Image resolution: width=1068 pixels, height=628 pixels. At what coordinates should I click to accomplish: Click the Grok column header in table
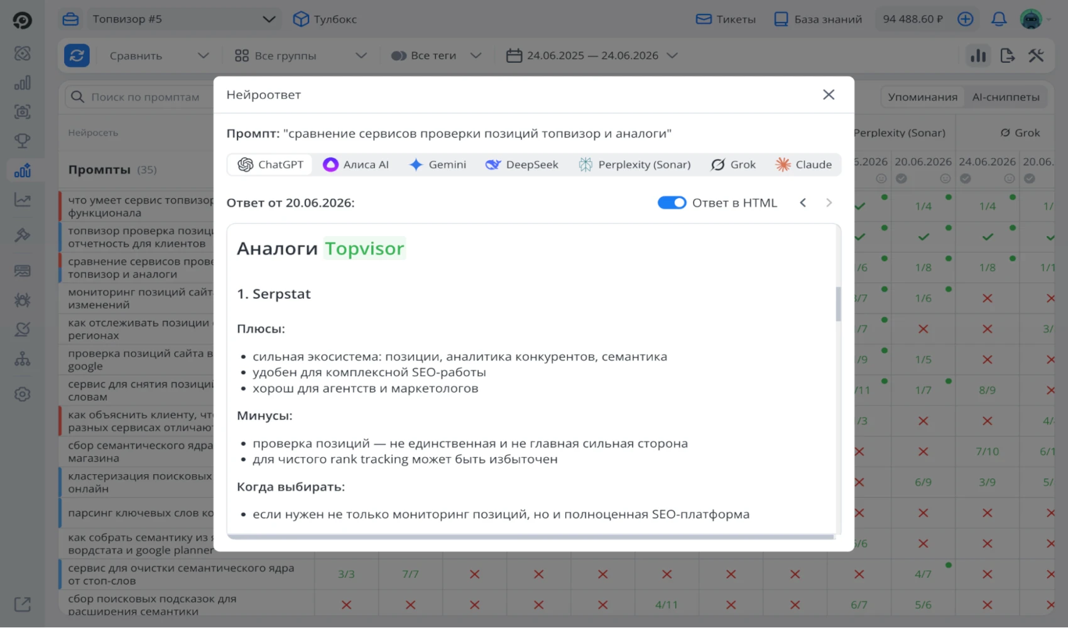(1020, 133)
